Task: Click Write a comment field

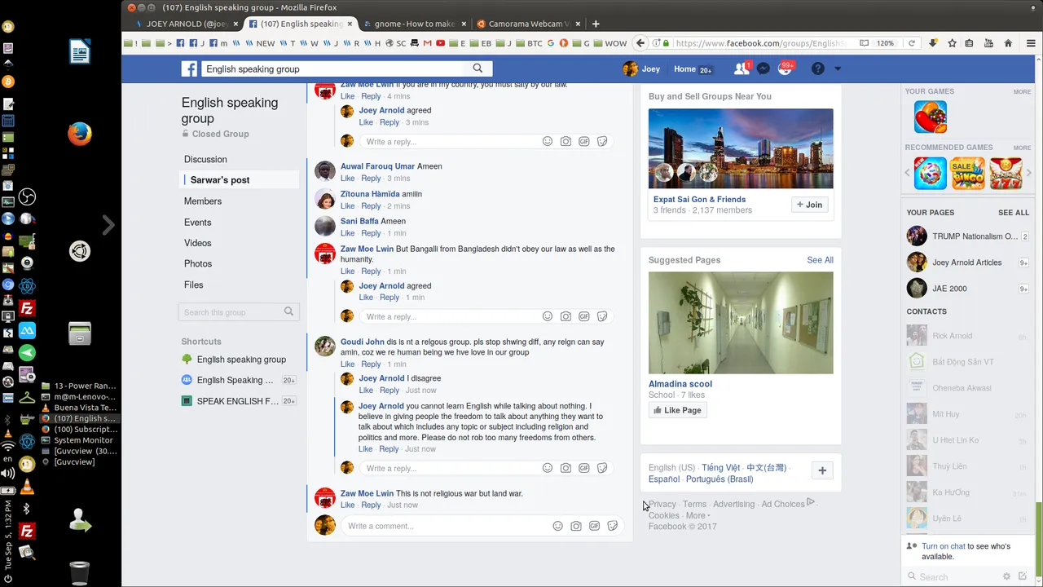Action: (484, 526)
